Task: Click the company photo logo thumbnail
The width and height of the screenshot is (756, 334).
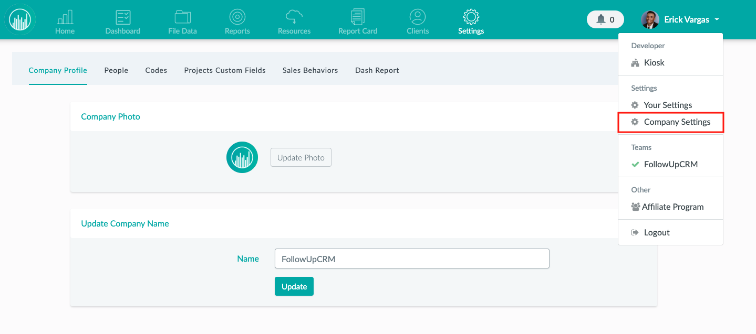Action: tap(242, 157)
